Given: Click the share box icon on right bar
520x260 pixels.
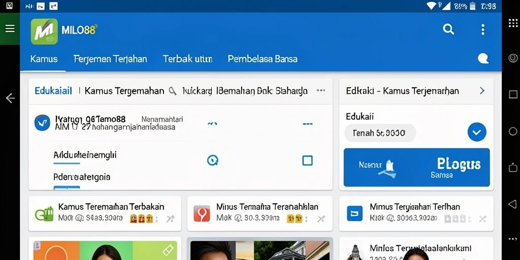Looking at the screenshot, I should click(513, 168).
